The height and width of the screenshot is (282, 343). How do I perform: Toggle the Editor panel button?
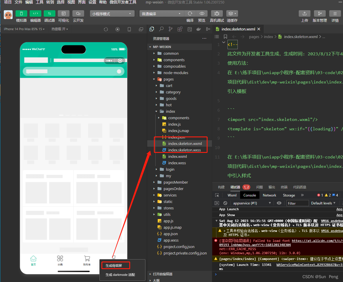tap(35, 13)
